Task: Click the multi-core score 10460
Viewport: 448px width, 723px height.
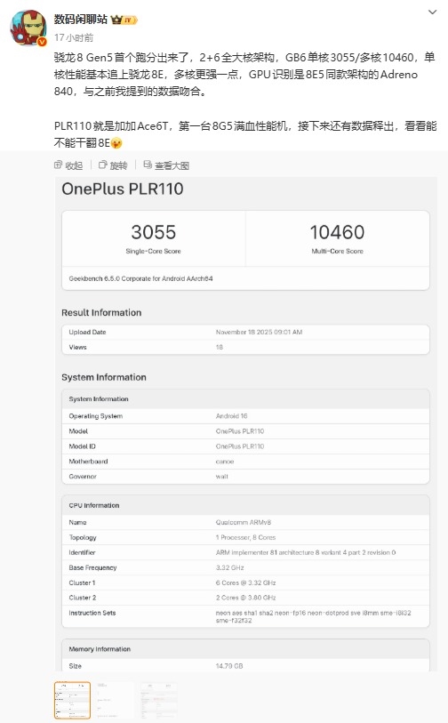Action: pos(337,232)
